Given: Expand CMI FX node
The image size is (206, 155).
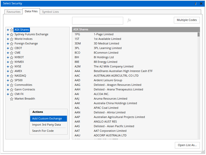Looking at the screenshot, I should tap(8, 94).
